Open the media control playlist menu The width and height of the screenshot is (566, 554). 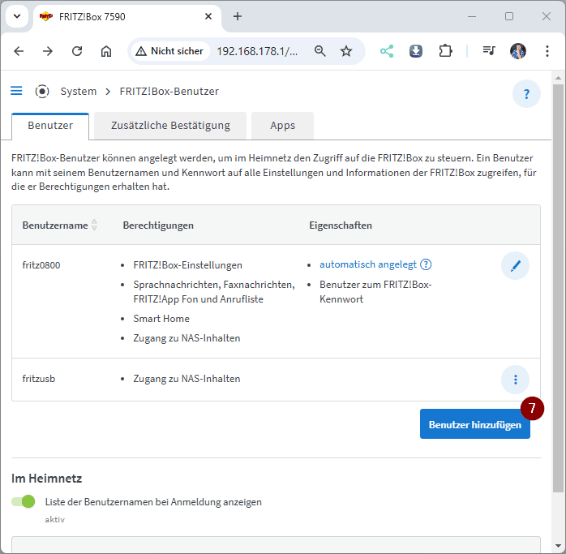pyautogui.click(x=488, y=51)
